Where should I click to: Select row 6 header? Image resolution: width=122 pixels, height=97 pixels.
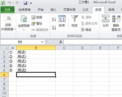click(4, 75)
